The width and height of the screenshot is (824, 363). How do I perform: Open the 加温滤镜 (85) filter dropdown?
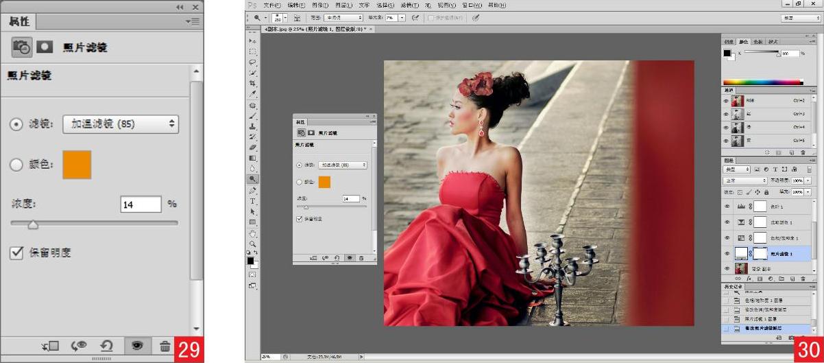click(121, 125)
